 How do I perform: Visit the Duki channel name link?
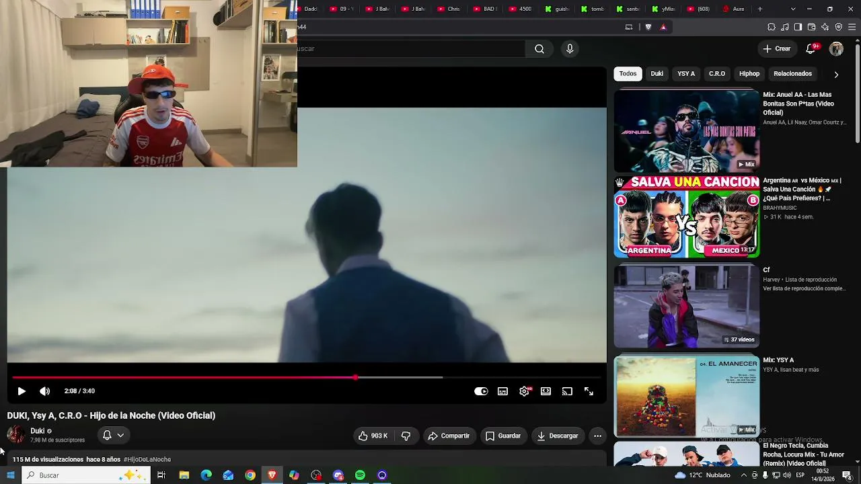tap(38, 431)
